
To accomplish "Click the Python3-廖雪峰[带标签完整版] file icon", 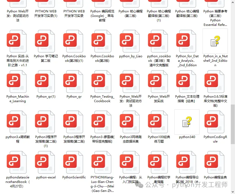I will (x=101, y=122).
